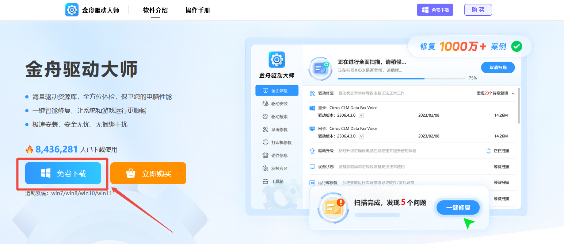The image size is (564, 244).
Task: Click the large 金舟驱动大师 headline
Action: (x=81, y=69)
